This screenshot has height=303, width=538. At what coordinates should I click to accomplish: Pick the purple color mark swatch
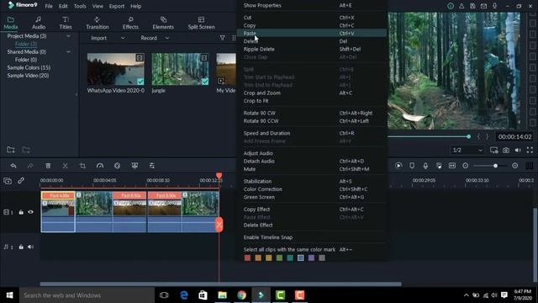(311, 258)
